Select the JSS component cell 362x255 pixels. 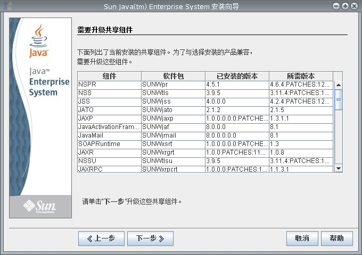[110, 101]
